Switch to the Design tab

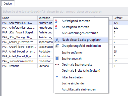pos(8,4)
